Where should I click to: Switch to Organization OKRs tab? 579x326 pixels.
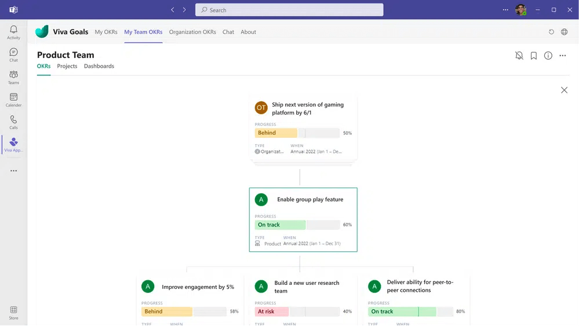pyautogui.click(x=192, y=32)
